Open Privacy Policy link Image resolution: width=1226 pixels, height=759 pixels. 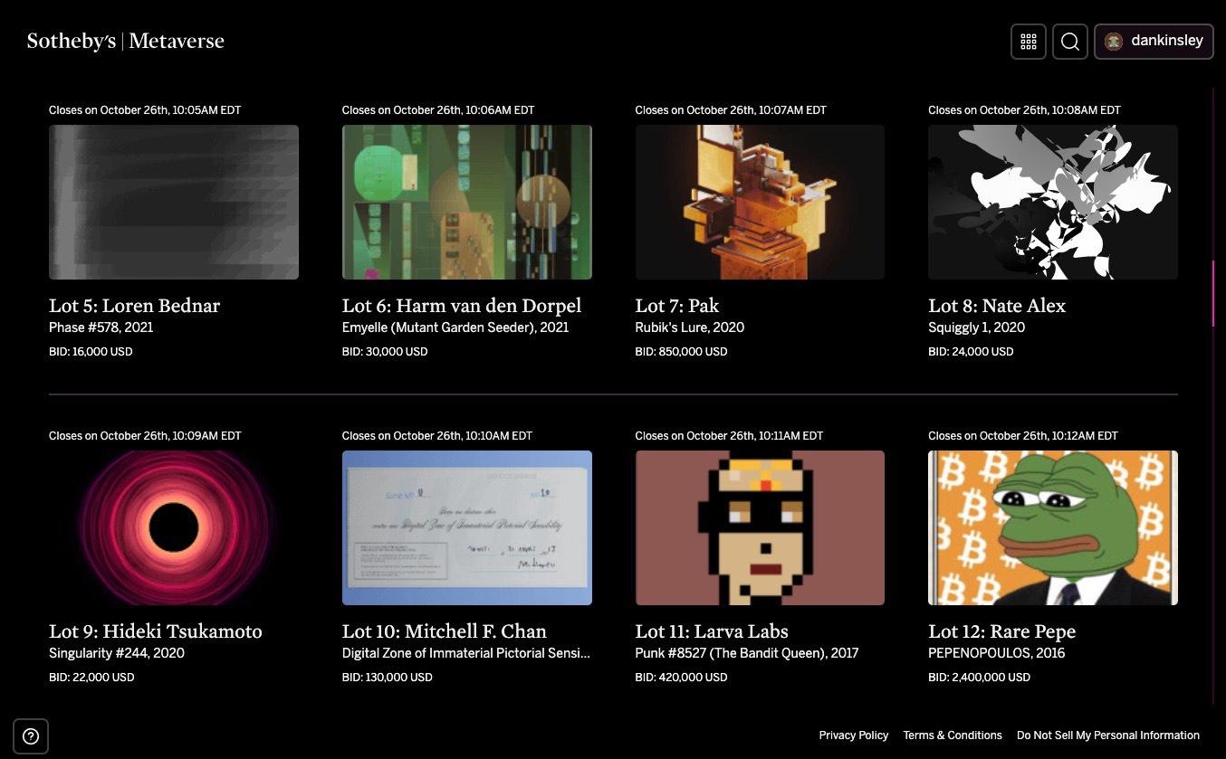tap(854, 735)
